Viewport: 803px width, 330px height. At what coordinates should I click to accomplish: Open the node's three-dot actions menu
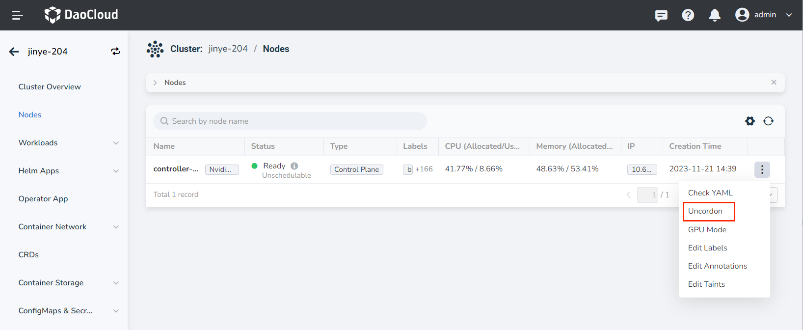[762, 169]
